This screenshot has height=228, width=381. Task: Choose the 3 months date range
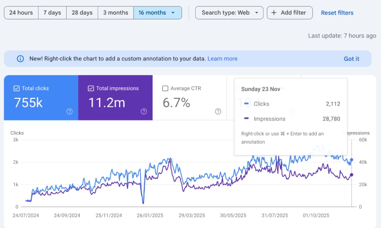pyautogui.click(x=116, y=13)
